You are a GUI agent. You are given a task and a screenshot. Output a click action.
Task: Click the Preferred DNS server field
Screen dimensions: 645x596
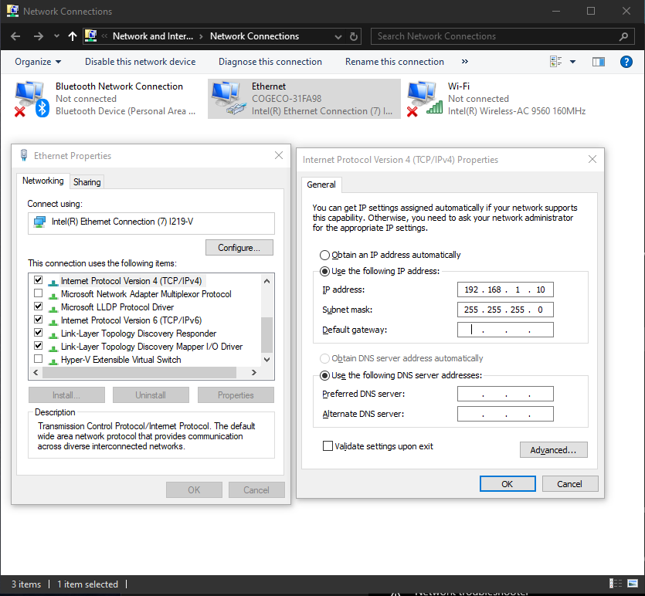pos(505,394)
